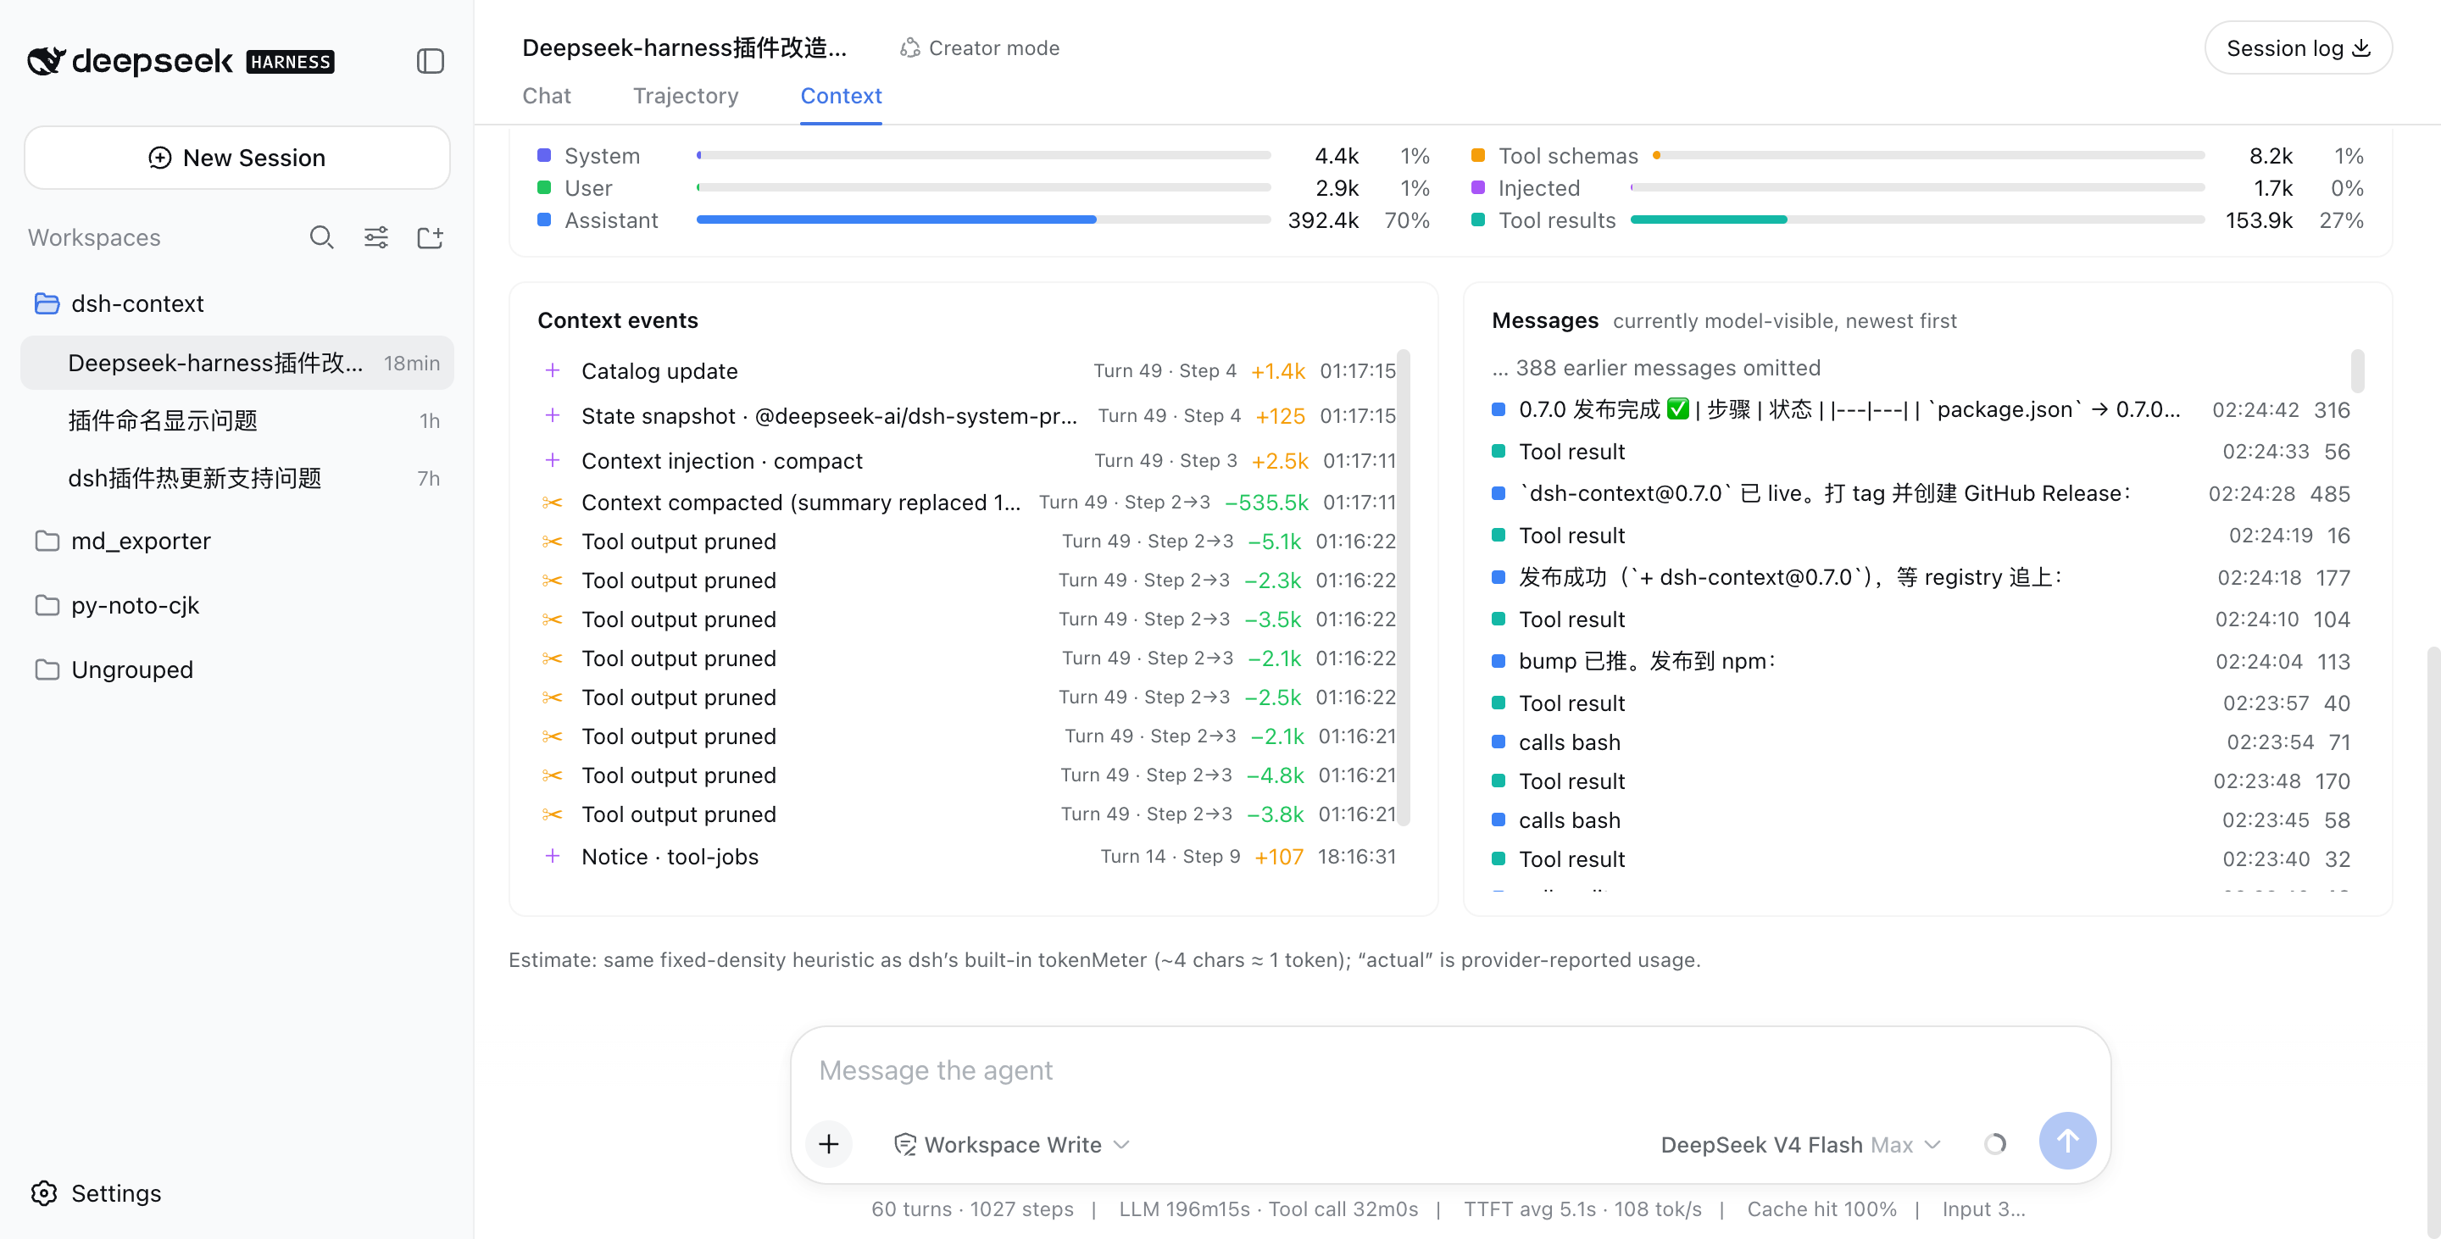2441x1239 pixels.
Task: Click 'TTFT avg 5.1s · 108 tok/s' status
Action: click(1582, 1209)
